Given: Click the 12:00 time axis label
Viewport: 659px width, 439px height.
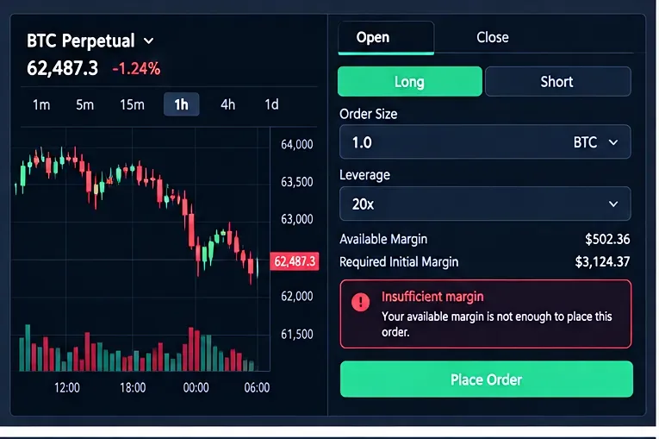Looking at the screenshot, I should tap(67, 387).
